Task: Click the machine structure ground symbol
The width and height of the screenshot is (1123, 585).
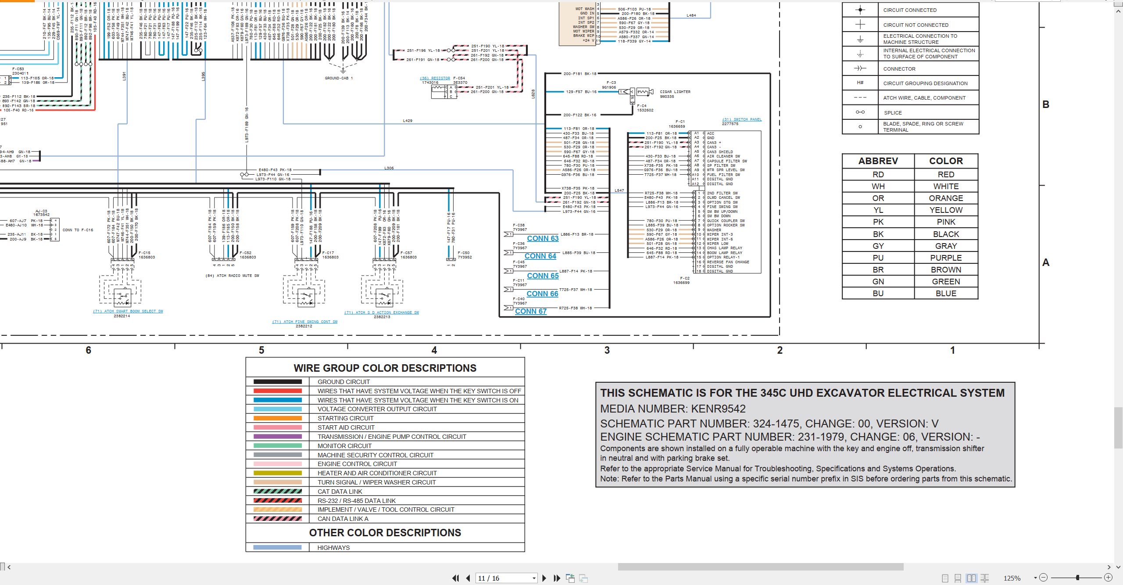Action: (x=860, y=39)
